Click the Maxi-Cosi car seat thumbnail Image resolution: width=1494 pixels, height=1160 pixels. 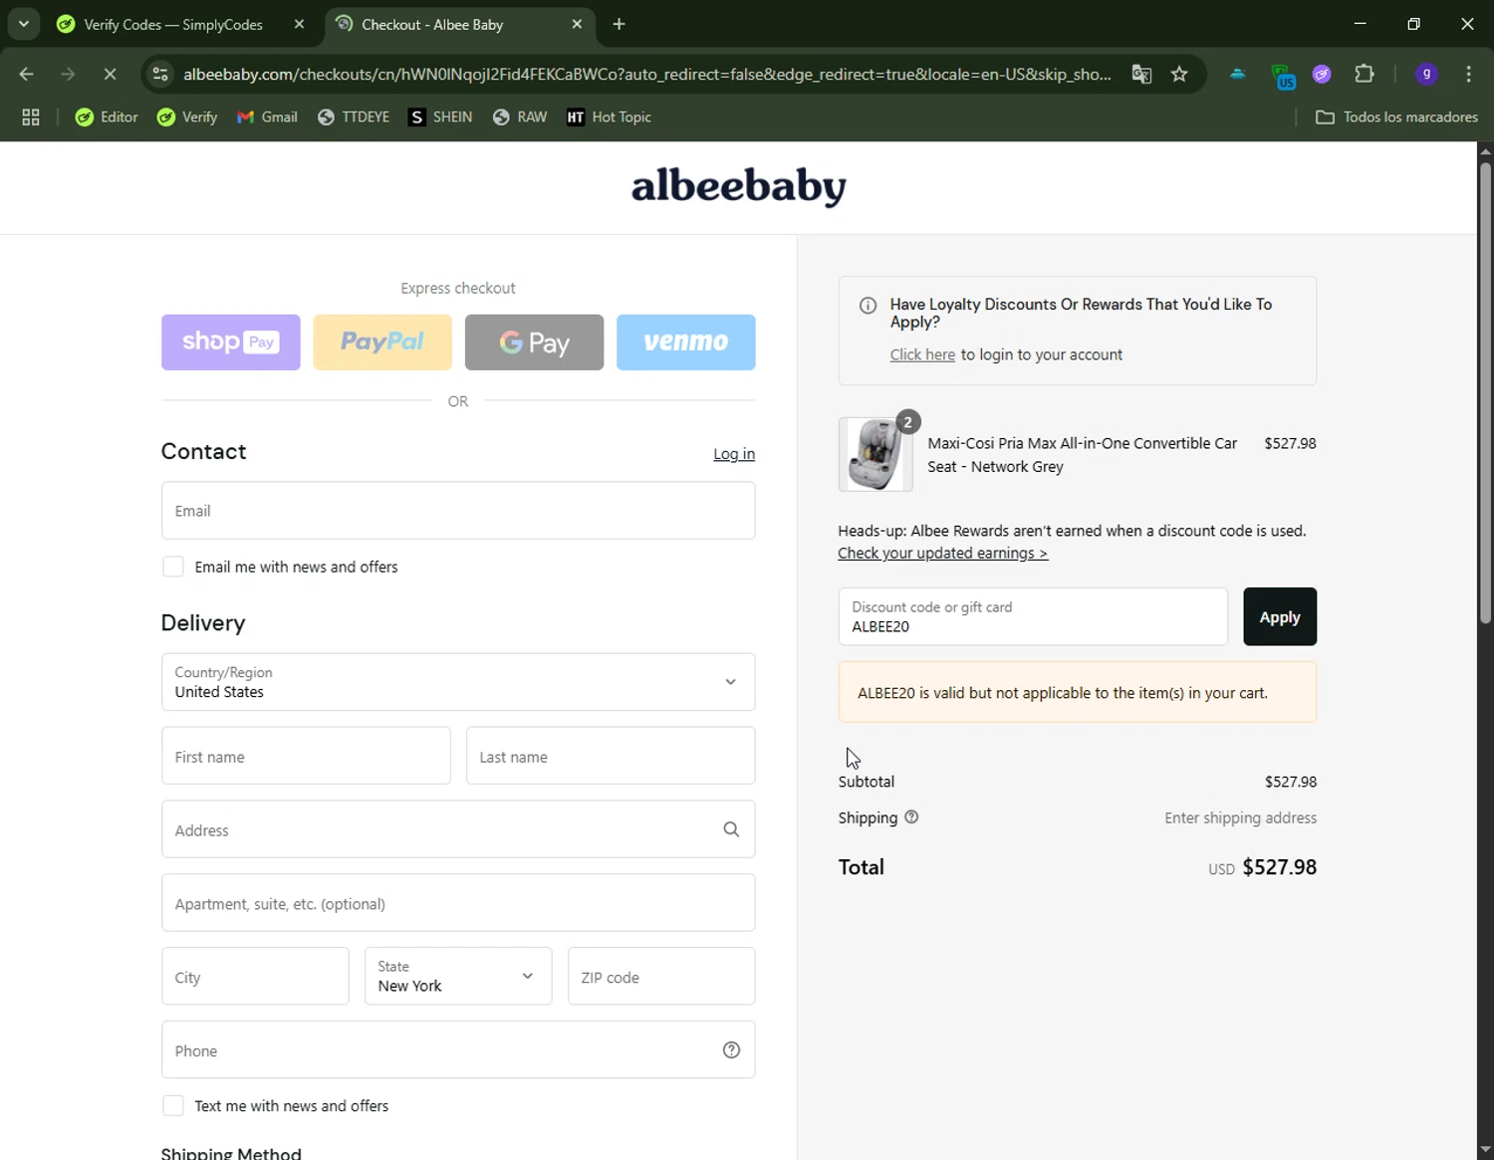[875, 454]
